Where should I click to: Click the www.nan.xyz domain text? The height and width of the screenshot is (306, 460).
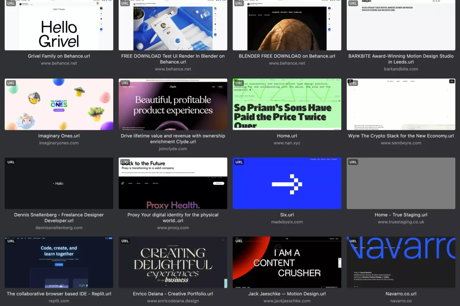point(287,143)
